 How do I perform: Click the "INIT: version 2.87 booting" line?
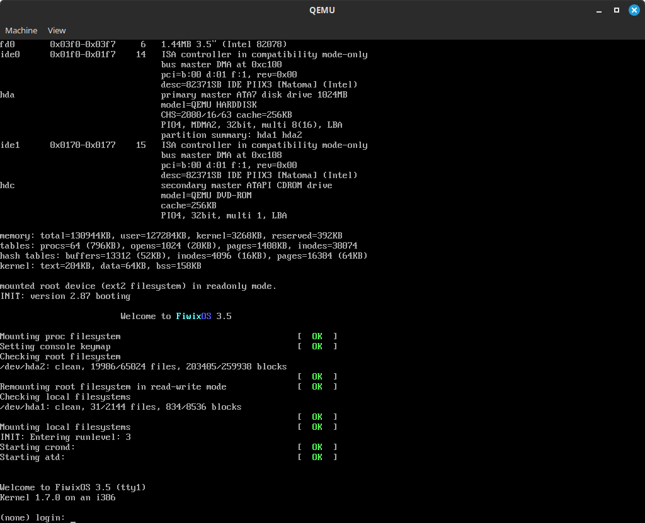pyautogui.click(x=66, y=296)
